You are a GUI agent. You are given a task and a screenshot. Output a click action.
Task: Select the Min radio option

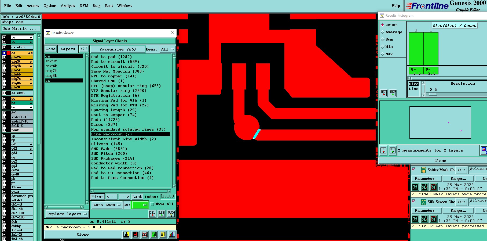coord(383,47)
